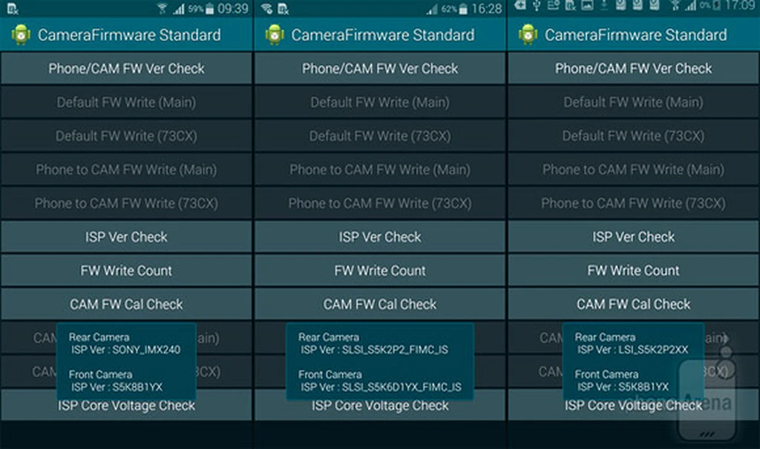Tap Default FW Write (73CX) on the 16:28 screen
The image size is (760, 449).
(x=379, y=136)
